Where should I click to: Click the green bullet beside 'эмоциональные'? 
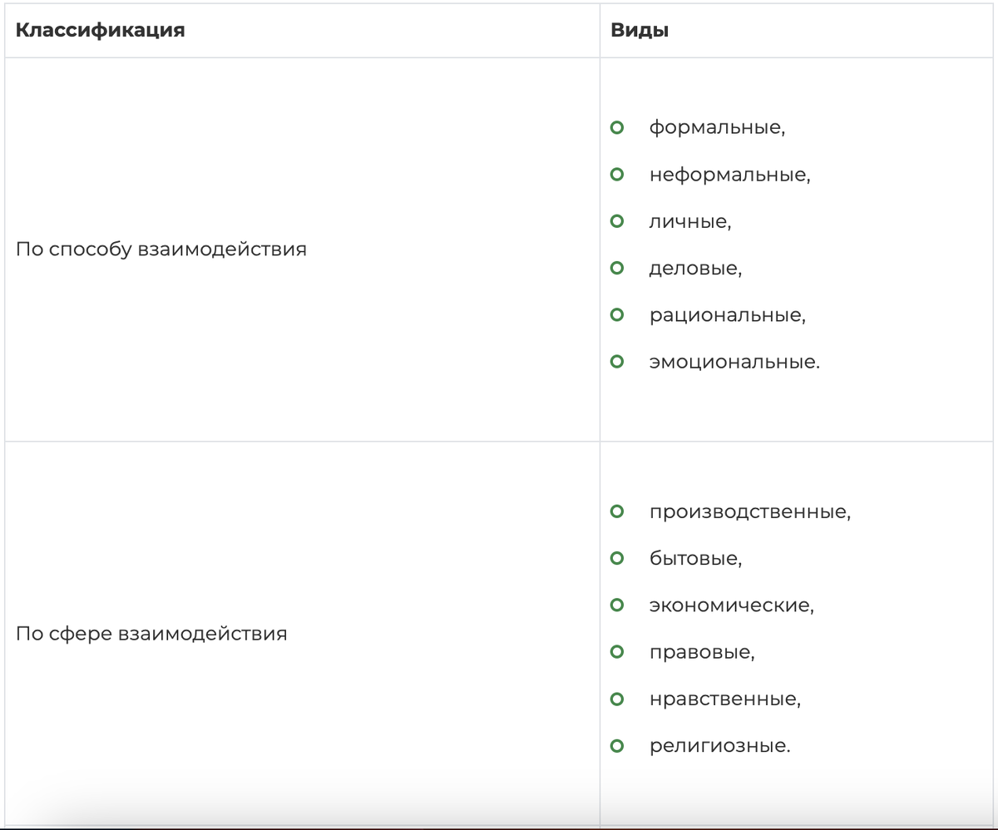point(616,362)
